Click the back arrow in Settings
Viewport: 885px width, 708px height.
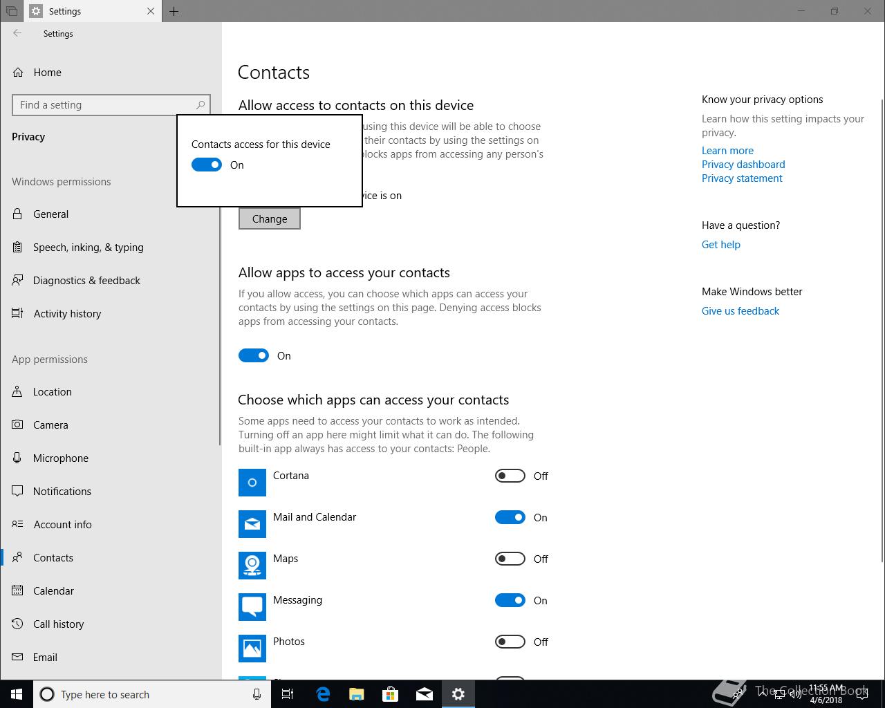point(17,33)
